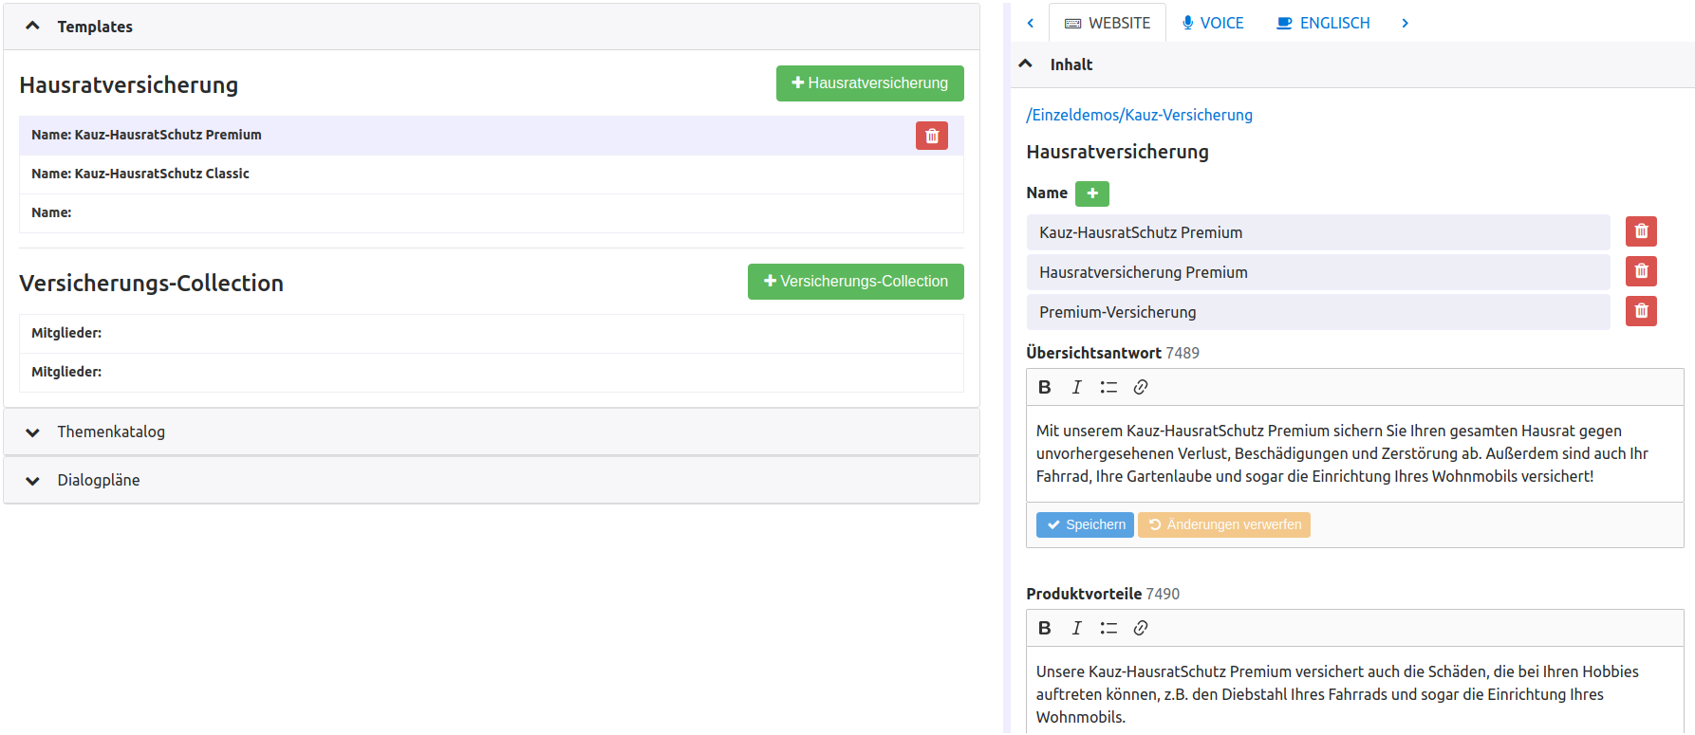Show next tabs with right arrow
The image size is (1695, 735).
pyautogui.click(x=1405, y=23)
